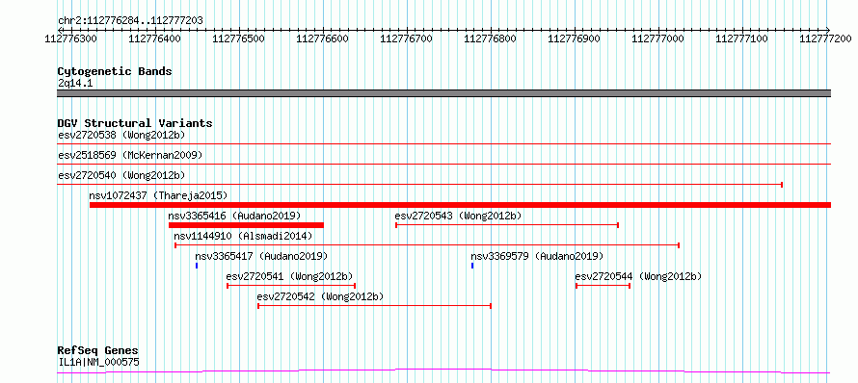Open the RefSeq Genes track heading
The image size is (858, 383).
click(x=98, y=351)
